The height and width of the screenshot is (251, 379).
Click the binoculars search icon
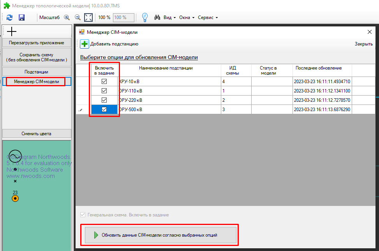click(x=158, y=17)
